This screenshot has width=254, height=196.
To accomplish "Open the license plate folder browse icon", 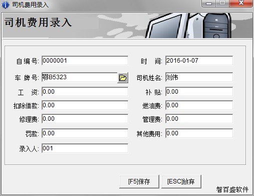I will click(123, 78).
